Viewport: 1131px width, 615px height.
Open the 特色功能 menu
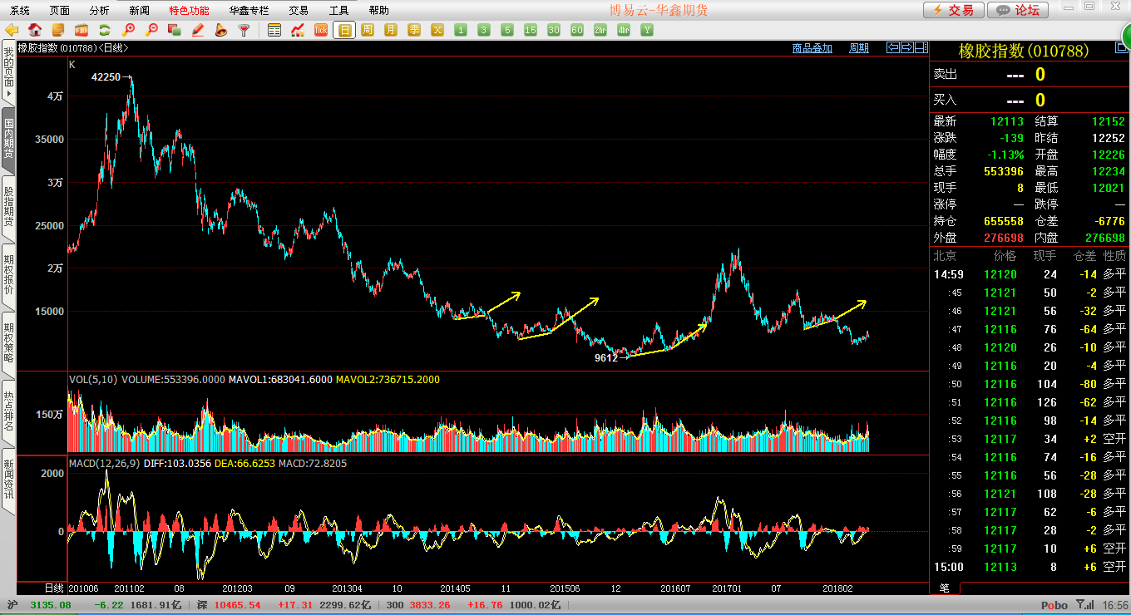tap(189, 10)
